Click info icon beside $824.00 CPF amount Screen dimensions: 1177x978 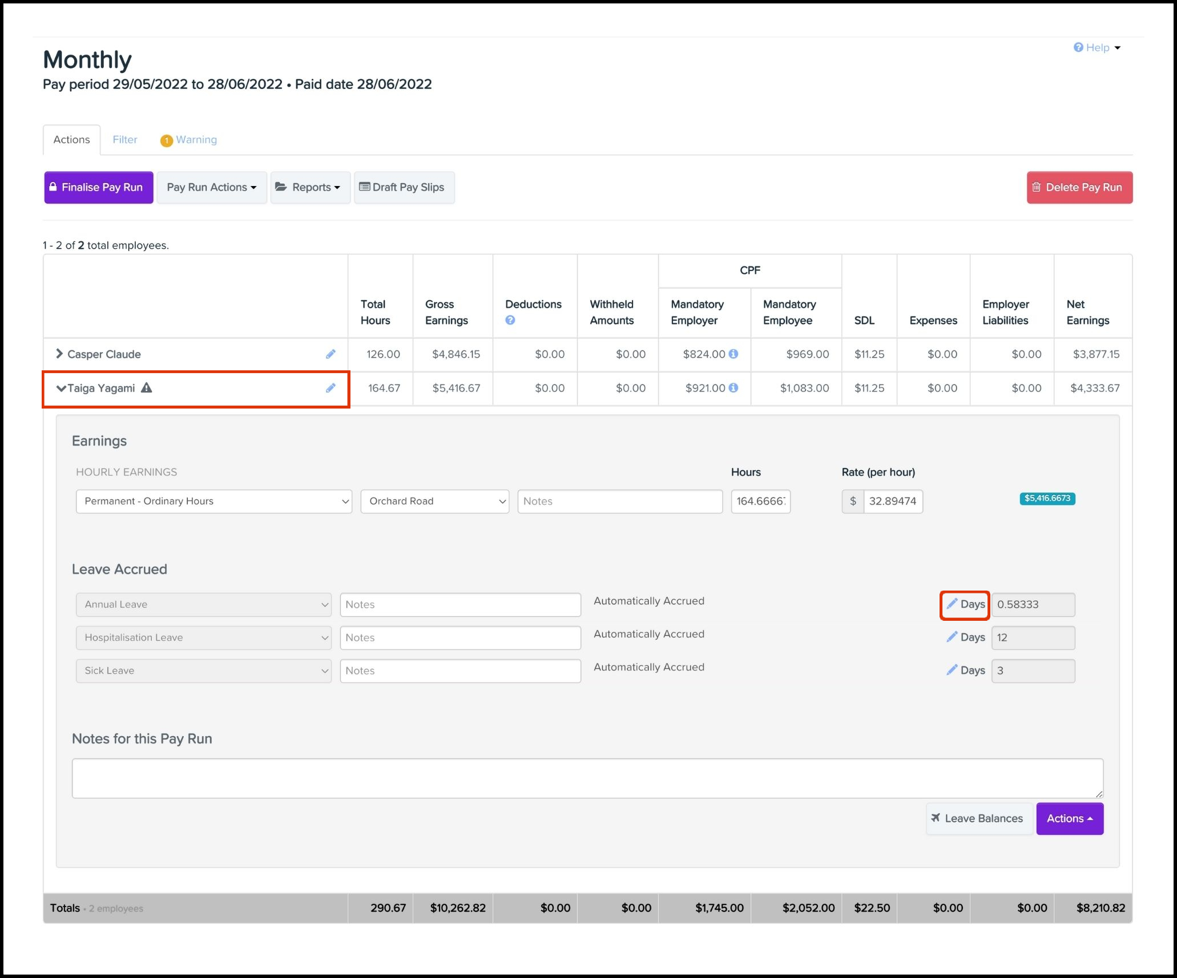(733, 354)
